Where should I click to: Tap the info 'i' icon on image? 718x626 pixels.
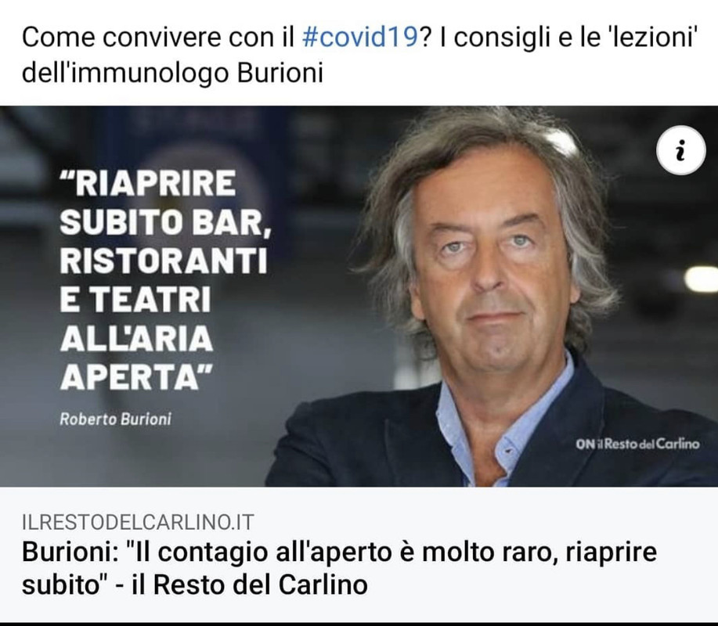point(681,150)
